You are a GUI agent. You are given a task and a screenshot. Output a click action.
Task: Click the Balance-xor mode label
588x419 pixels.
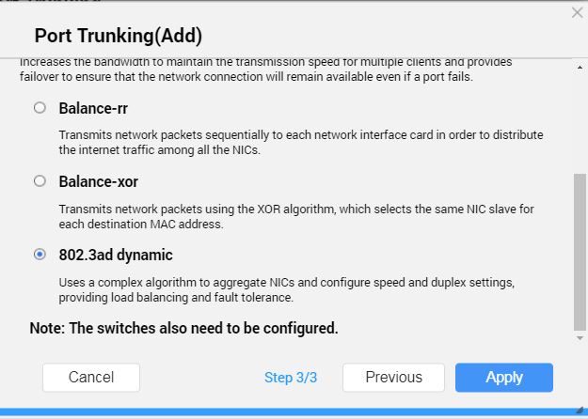tap(98, 181)
